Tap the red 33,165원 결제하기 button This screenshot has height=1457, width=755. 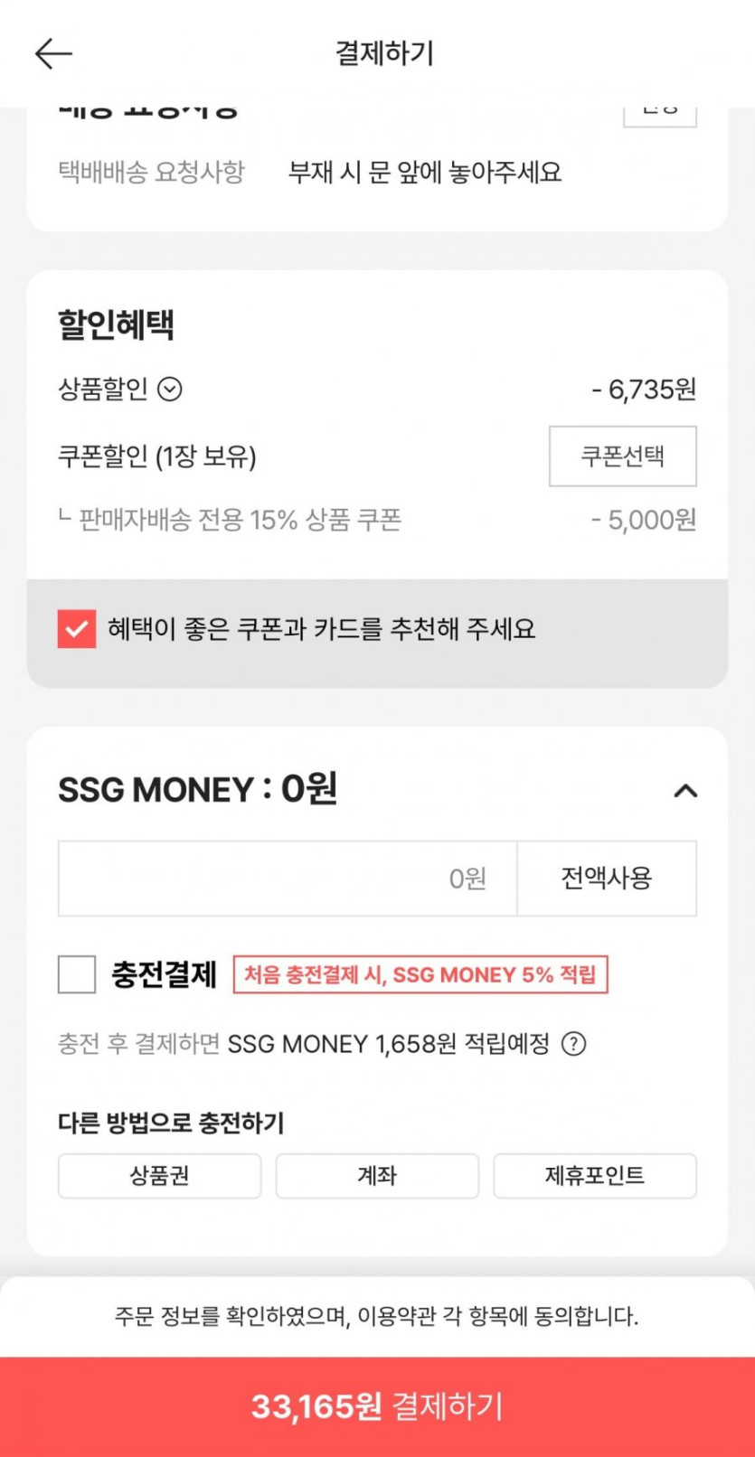377,1406
